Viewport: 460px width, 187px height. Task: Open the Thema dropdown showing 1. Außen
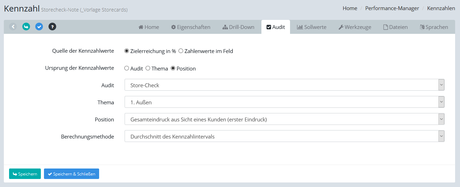pyautogui.click(x=284, y=102)
